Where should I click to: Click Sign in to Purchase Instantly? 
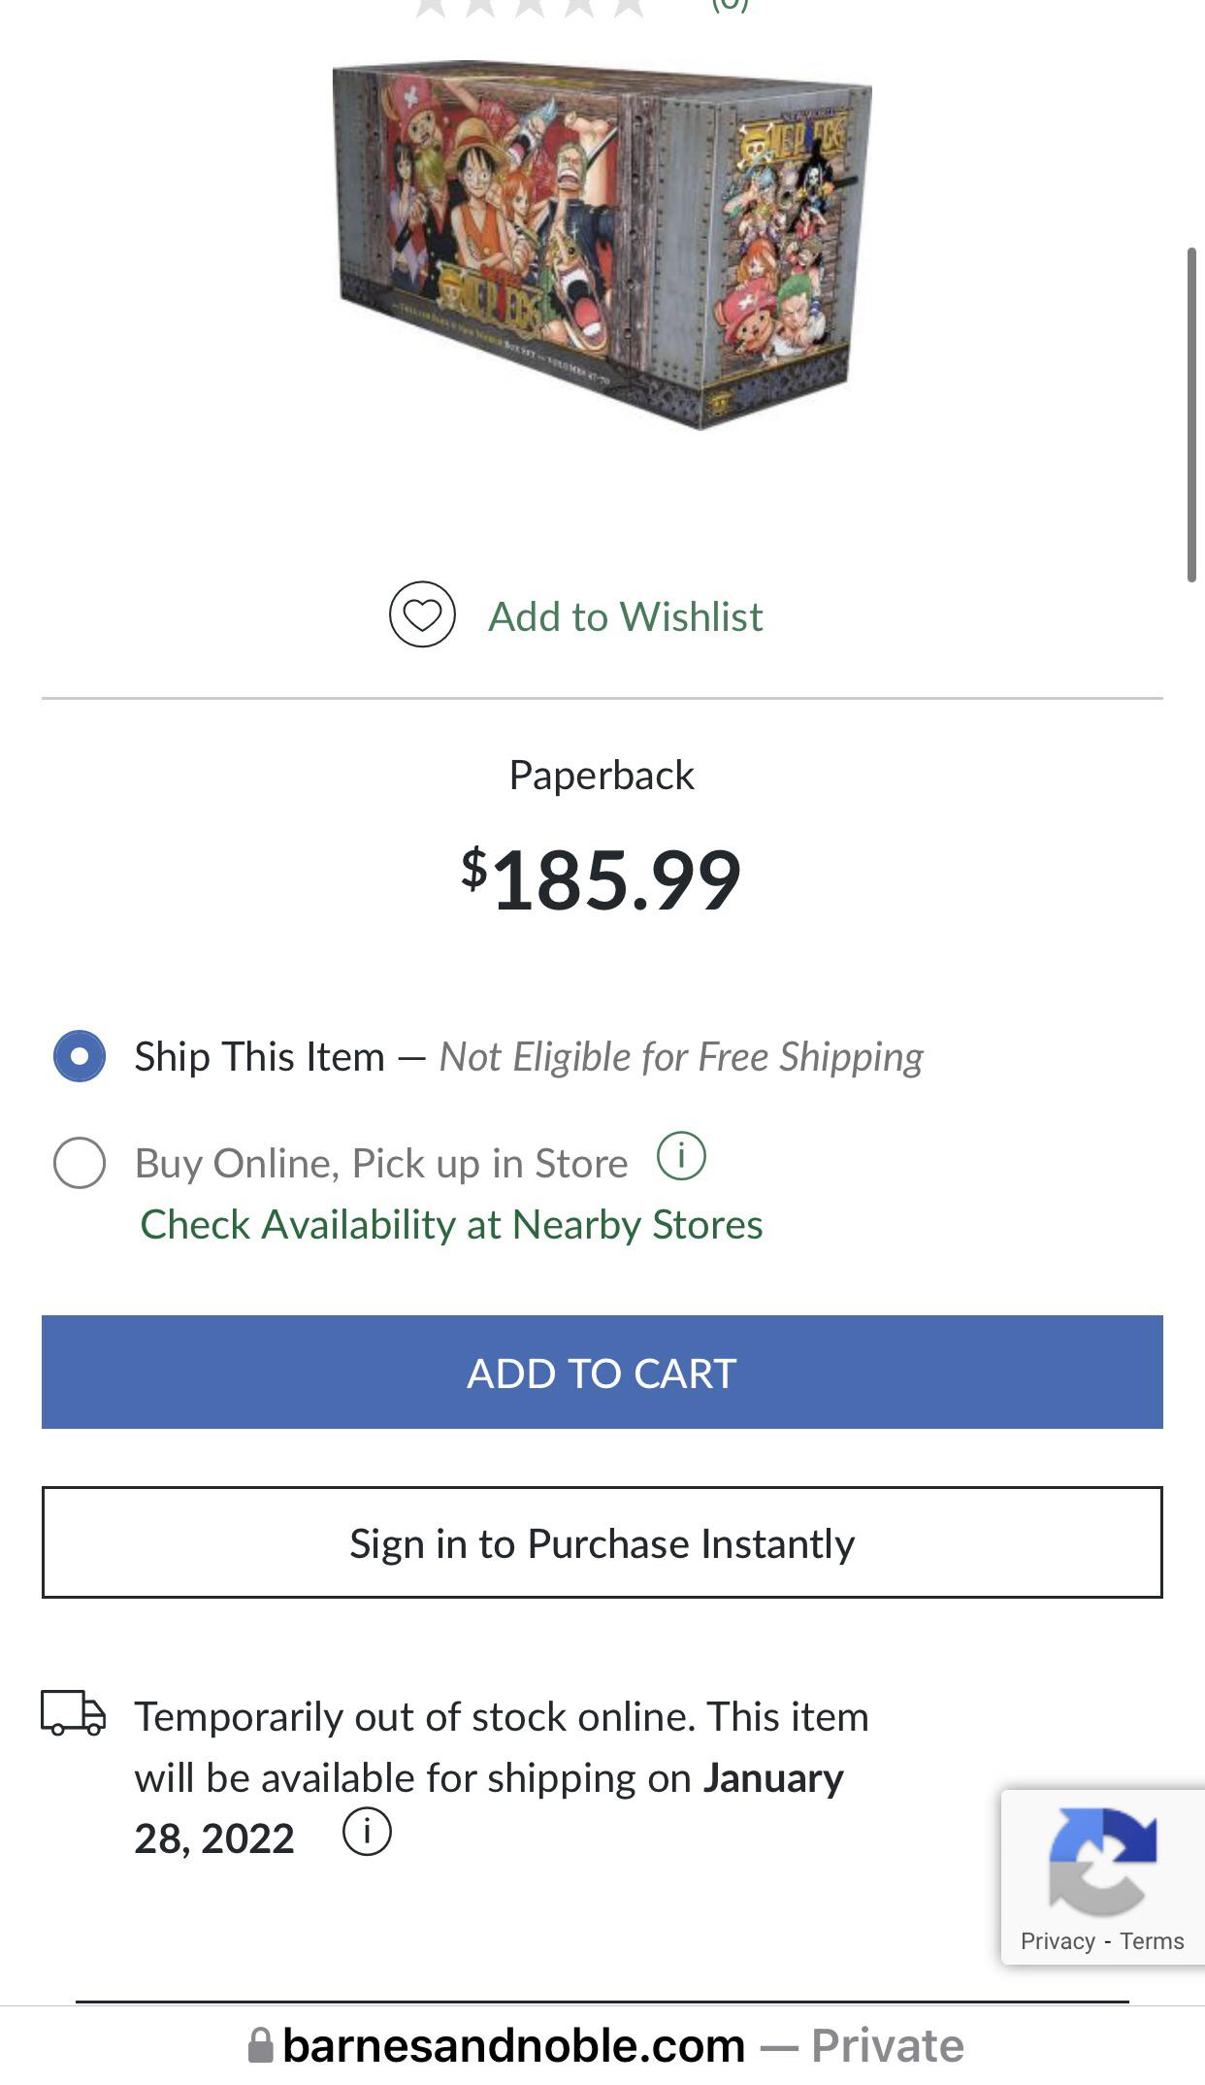tap(602, 1542)
